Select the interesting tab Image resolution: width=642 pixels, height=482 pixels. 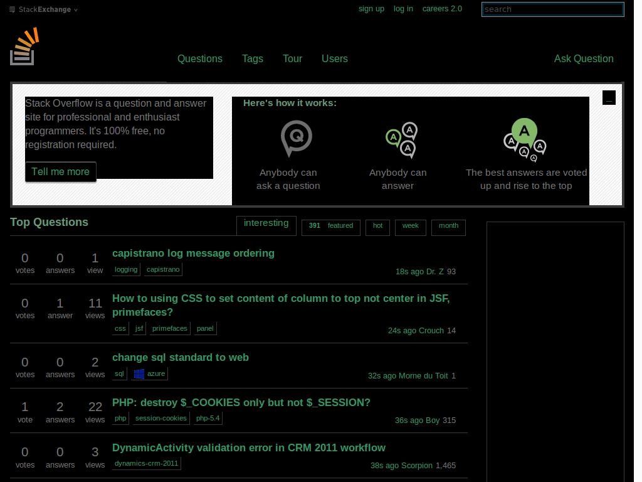pos(266,225)
